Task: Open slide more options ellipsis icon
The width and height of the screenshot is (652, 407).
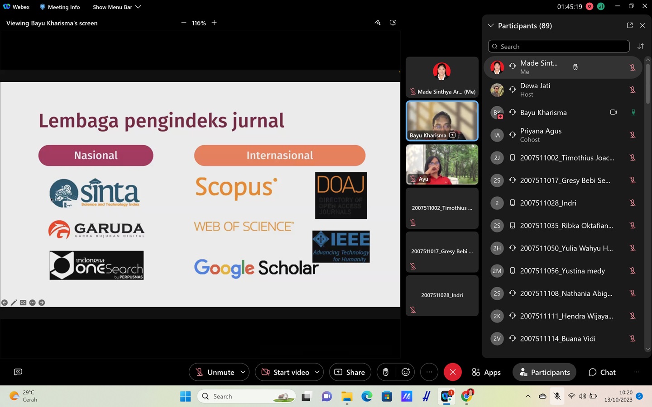Action: pos(32,303)
